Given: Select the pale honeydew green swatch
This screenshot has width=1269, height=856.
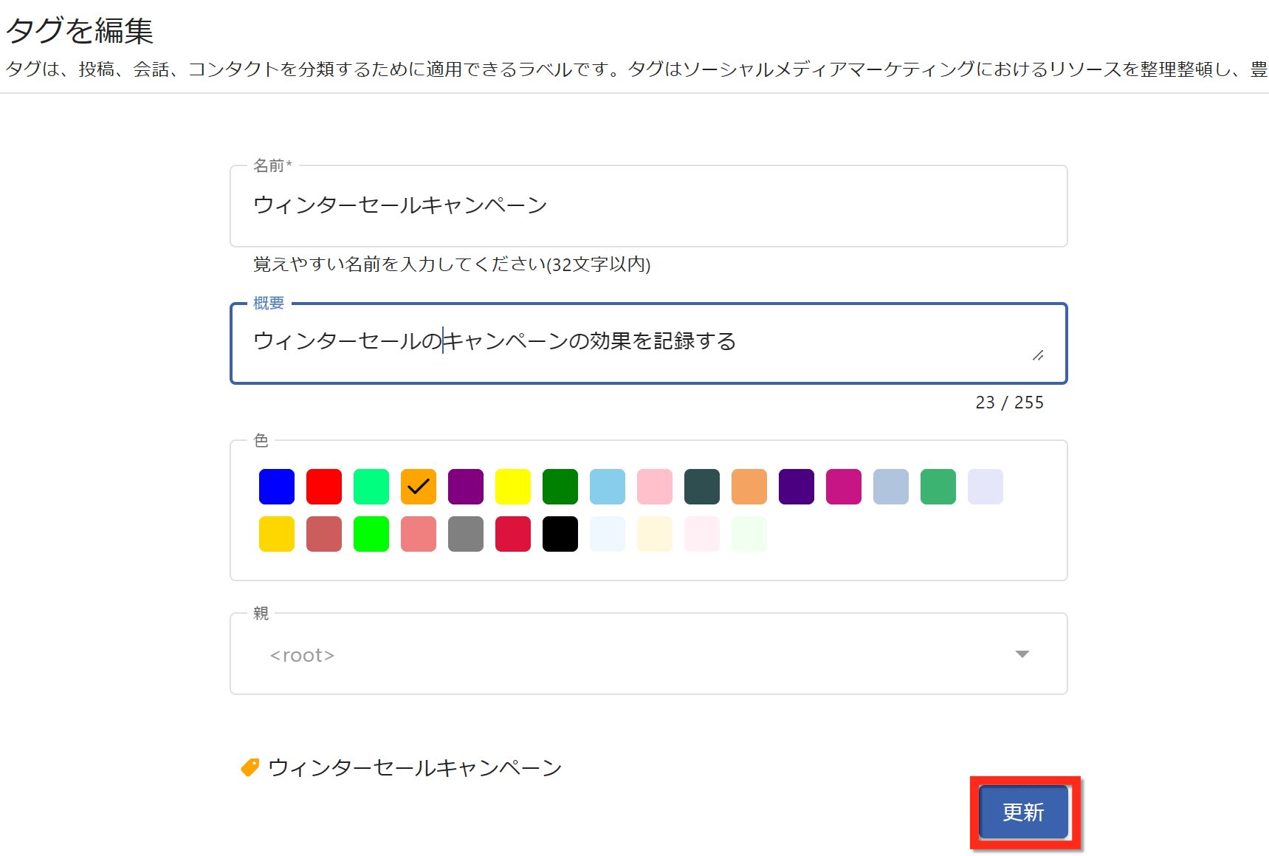Looking at the screenshot, I should pos(749,534).
